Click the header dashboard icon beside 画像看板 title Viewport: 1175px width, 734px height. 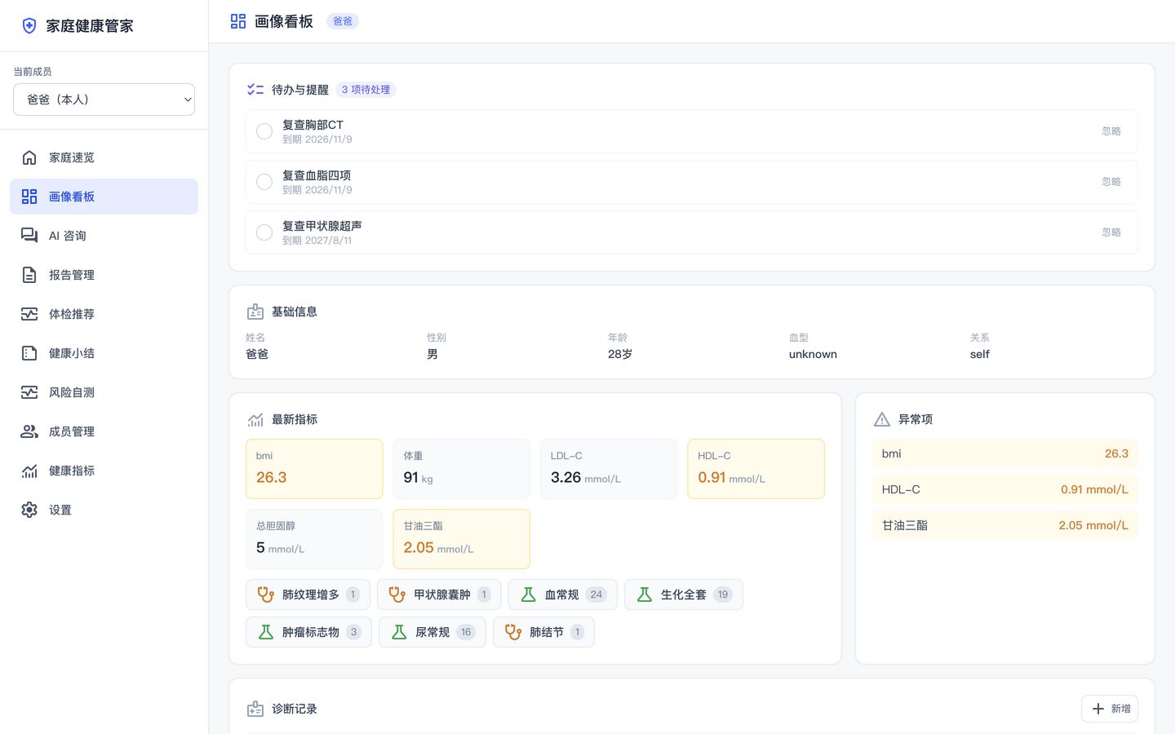[238, 21]
